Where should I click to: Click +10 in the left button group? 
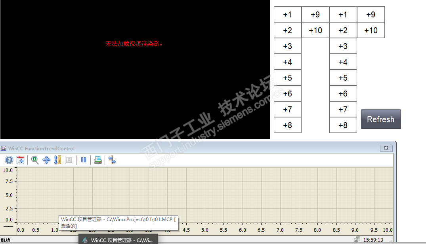(x=315, y=30)
